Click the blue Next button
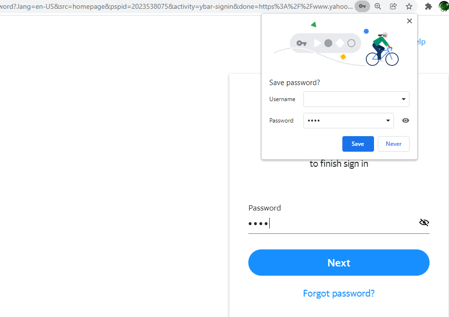449x317 pixels. (x=339, y=263)
